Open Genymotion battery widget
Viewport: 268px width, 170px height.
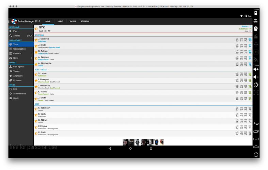pyautogui.click(x=256, y=13)
